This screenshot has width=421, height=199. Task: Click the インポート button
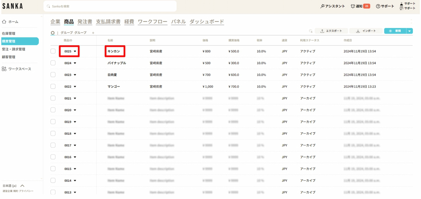pyautogui.click(x=366, y=31)
